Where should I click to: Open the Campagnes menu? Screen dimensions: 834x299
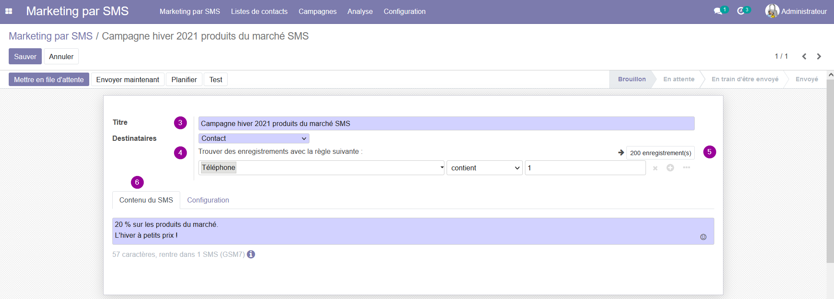[x=317, y=12]
